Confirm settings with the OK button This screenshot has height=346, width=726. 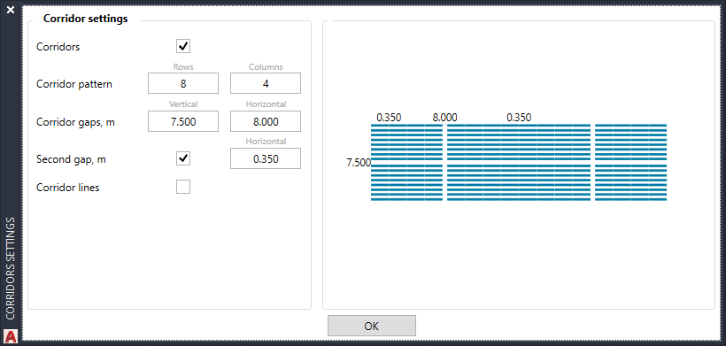pos(372,326)
